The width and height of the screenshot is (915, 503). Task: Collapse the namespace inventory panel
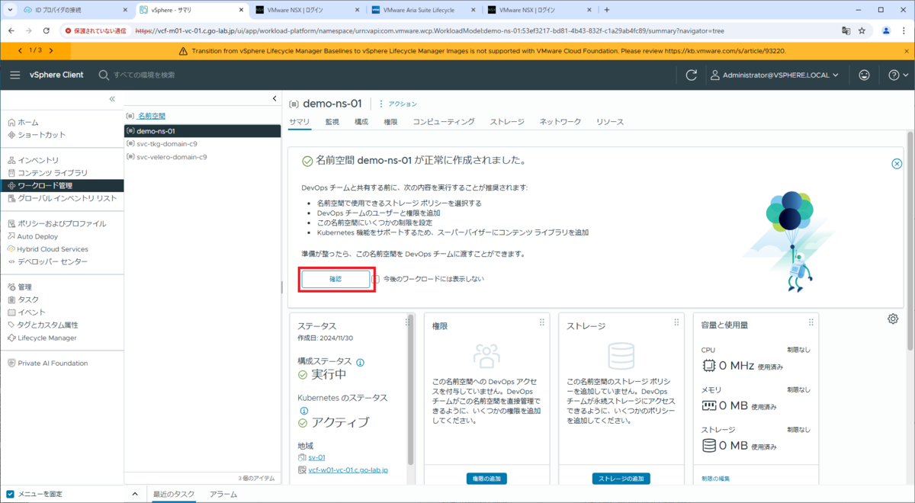click(x=274, y=99)
